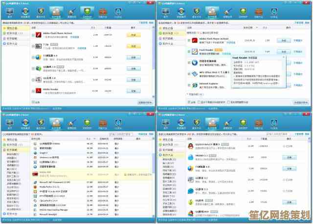Click the Adobe Reader icon in install list
313x224 pixels.
point(37,91)
